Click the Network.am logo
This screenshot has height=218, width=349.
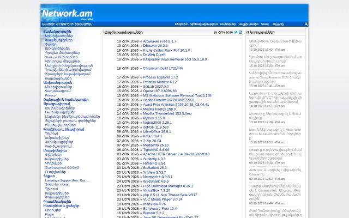(x=67, y=14)
